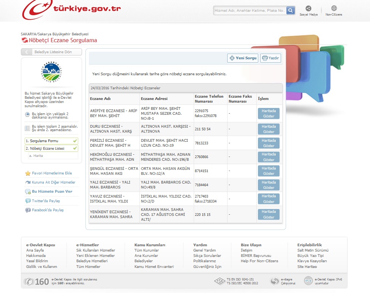Show Yenikent Eczanesi on the map
This screenshot has width=370, height=293.
tap(269, 214)
